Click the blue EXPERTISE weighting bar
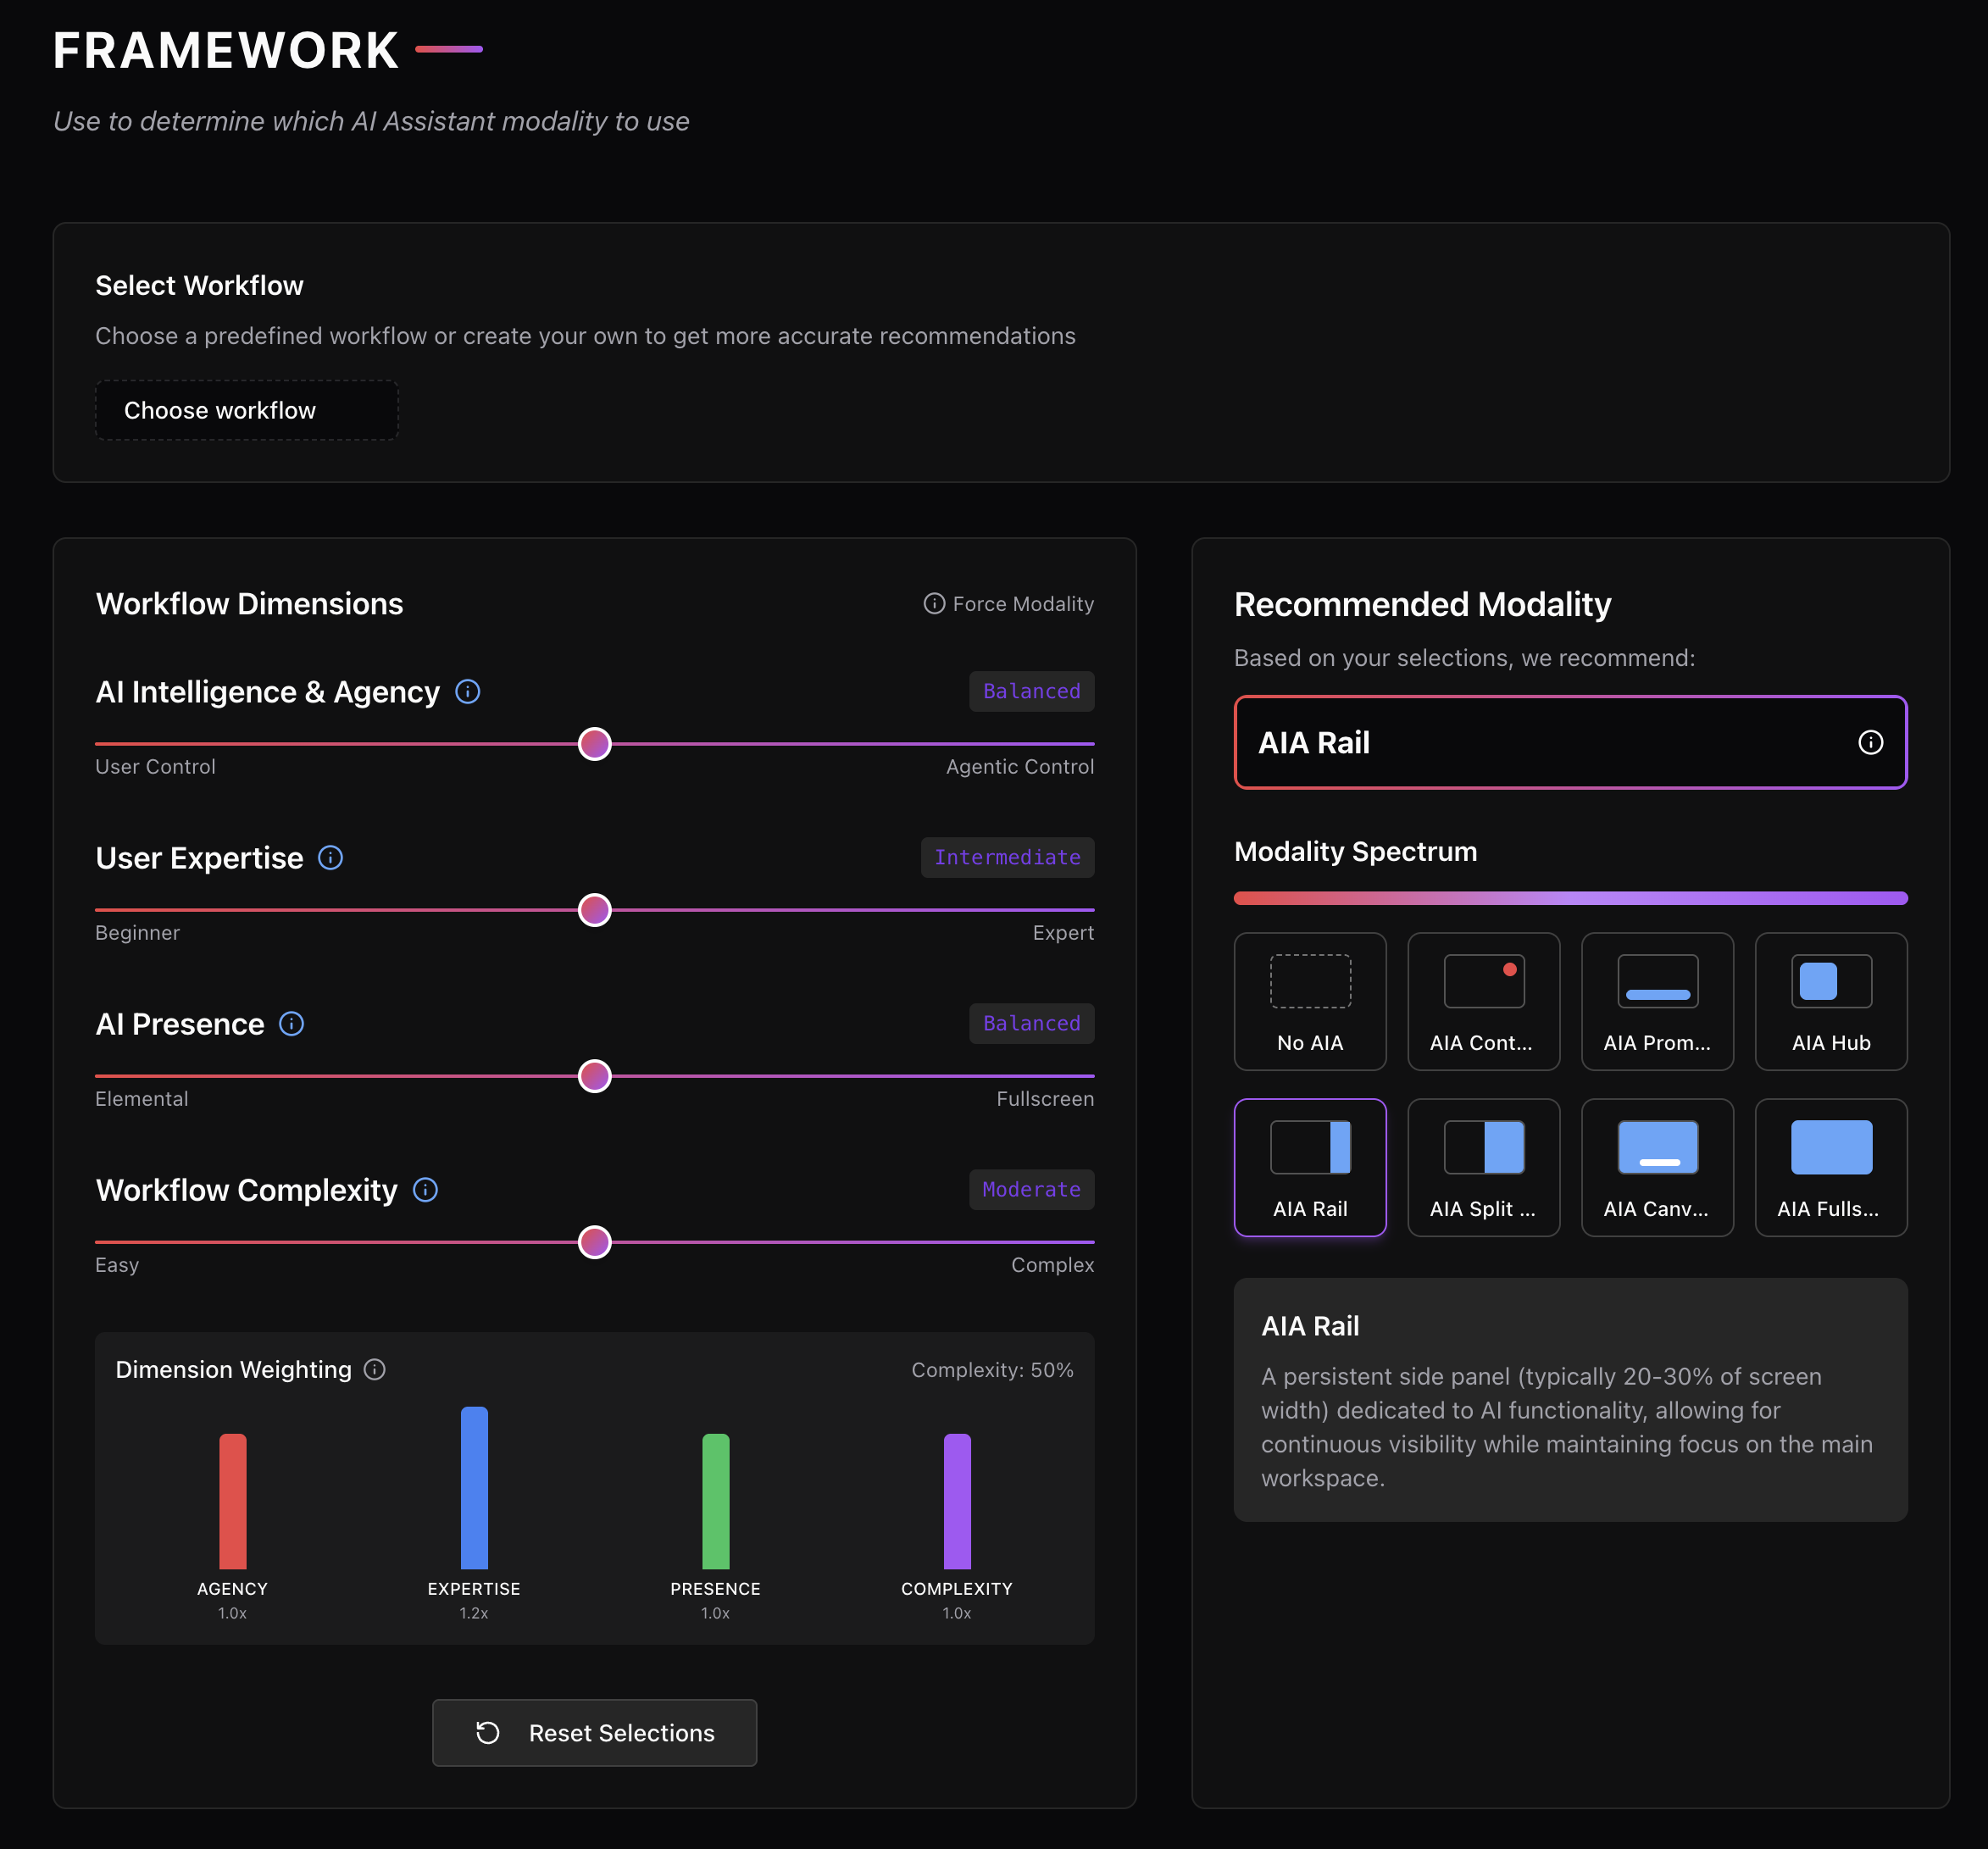The width and height of the screenshot is (1988, 1849). pyautogui.click(x=474, y=1487)
